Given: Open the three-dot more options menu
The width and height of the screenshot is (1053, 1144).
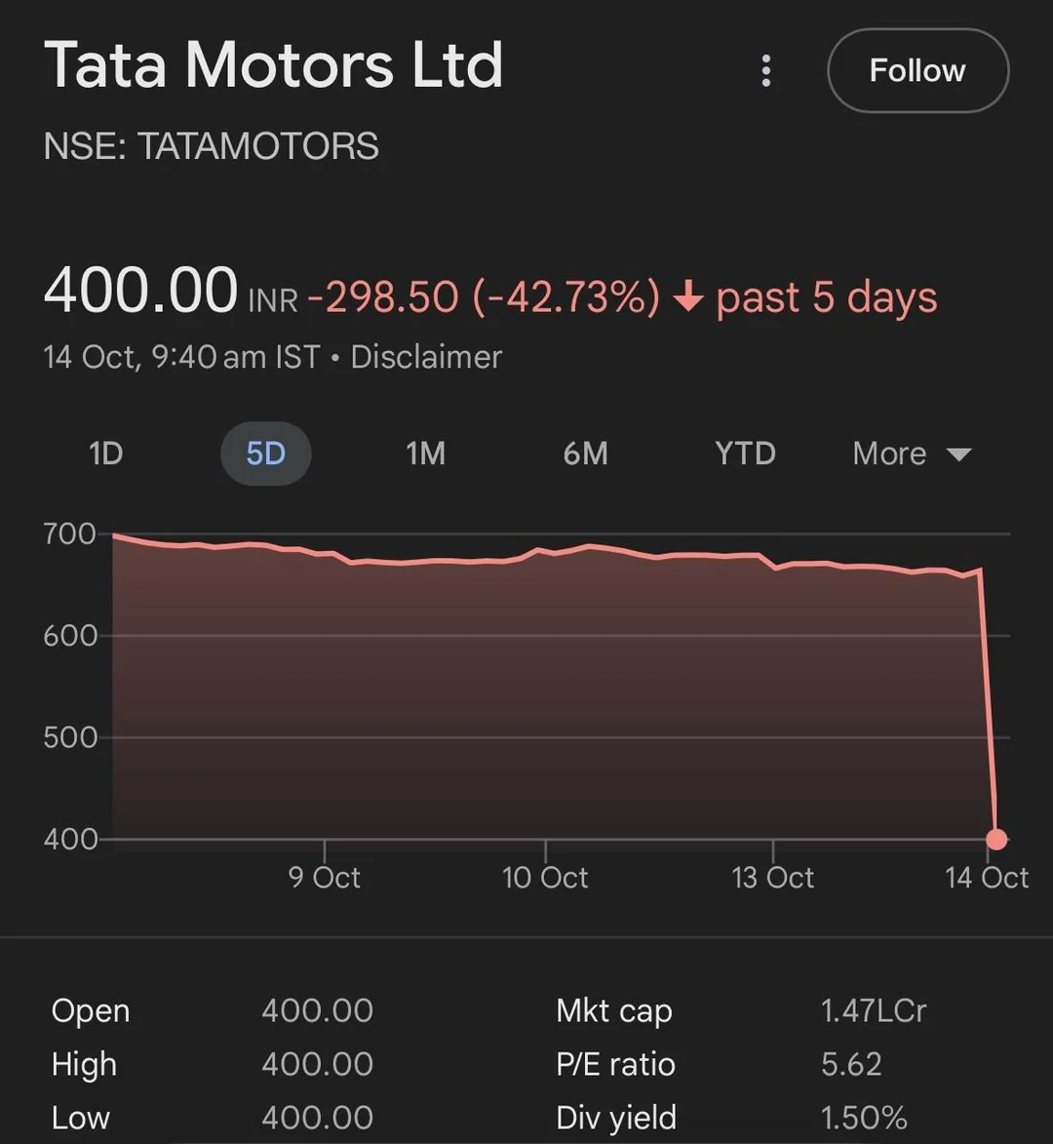Looking at the screenshot, I should coord(766,71).
